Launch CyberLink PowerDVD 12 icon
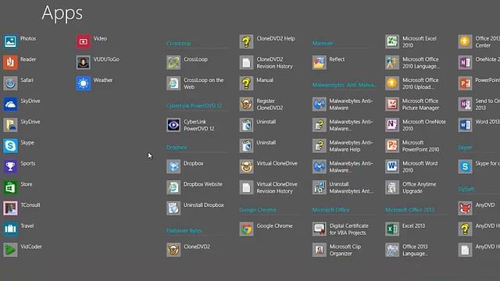The image size is (500, 281). tap(173, 125)
